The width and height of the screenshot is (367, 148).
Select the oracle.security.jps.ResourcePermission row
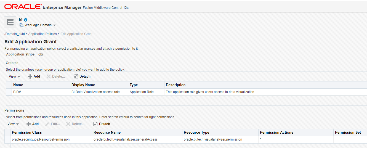pyautogui.click(x=186, y=139)
